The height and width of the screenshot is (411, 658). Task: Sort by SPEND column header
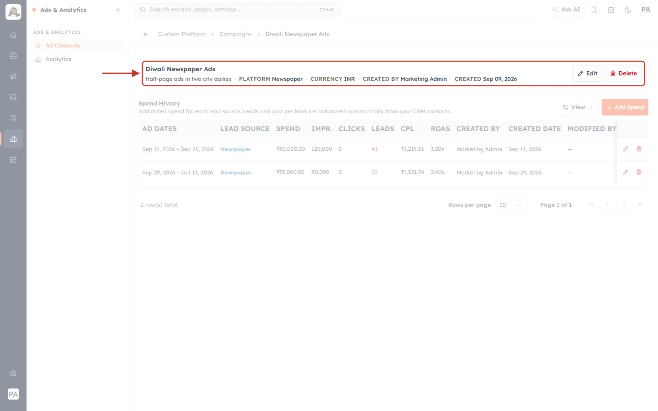point(288,129)
